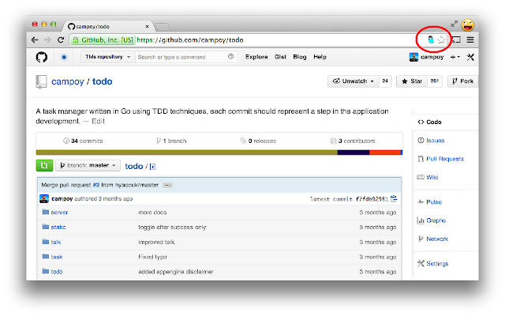The width and height of the screenshot is (505, 316).
Task: Open the branch: master dropdown
Action: [x=88, y=166]
